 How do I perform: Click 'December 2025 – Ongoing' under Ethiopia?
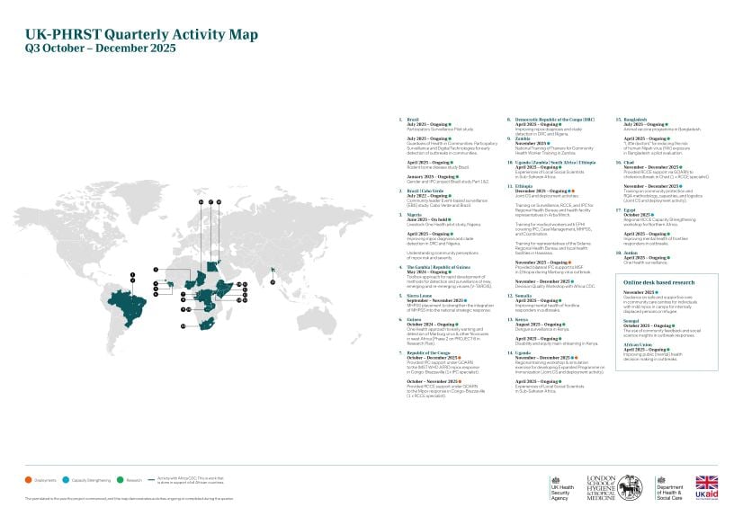pyautogui.click(x=541, y=191)
